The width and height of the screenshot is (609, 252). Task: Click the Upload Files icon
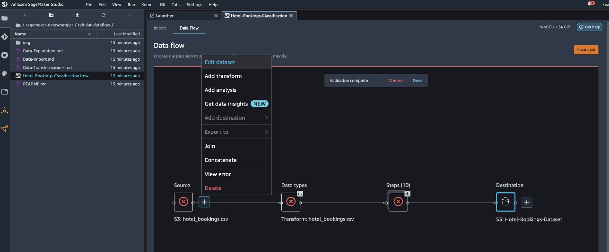pos(77,15)
